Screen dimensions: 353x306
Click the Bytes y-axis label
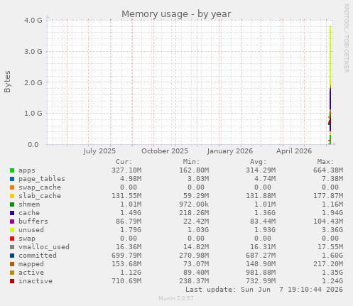7,82
